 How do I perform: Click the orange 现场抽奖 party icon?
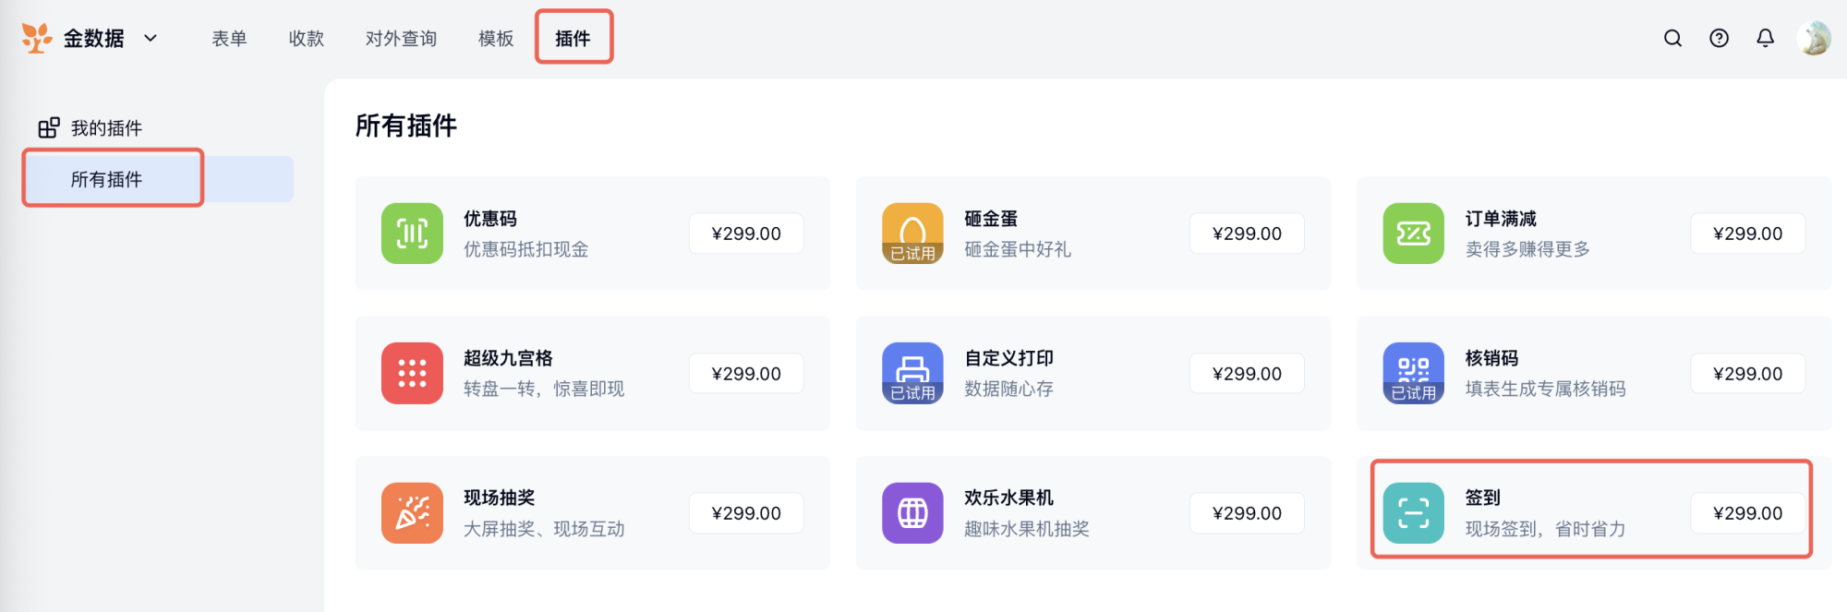click(412, 512)
